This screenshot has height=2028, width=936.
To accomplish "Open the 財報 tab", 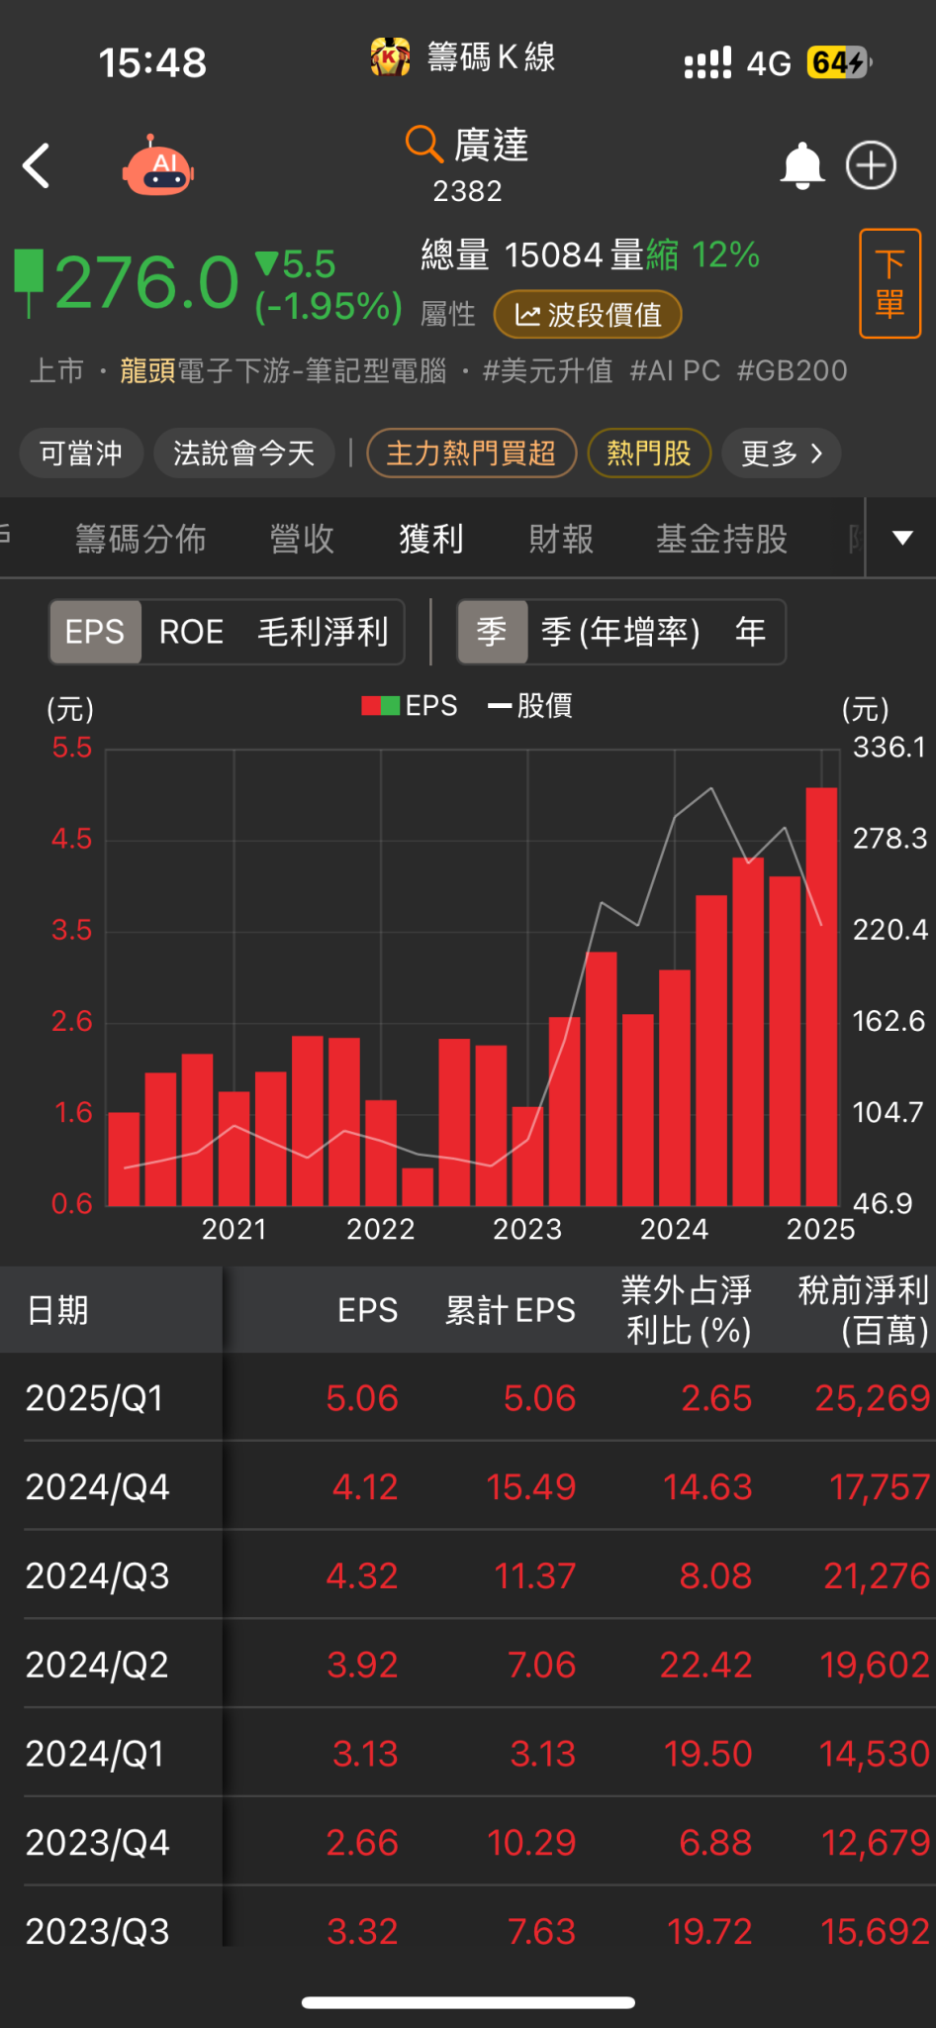I will click(x=561, y=539).
